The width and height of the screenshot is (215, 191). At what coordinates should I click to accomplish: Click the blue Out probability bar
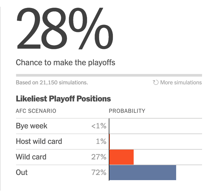[143, 172]
